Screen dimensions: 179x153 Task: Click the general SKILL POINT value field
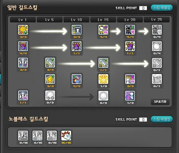click(143, 8)
